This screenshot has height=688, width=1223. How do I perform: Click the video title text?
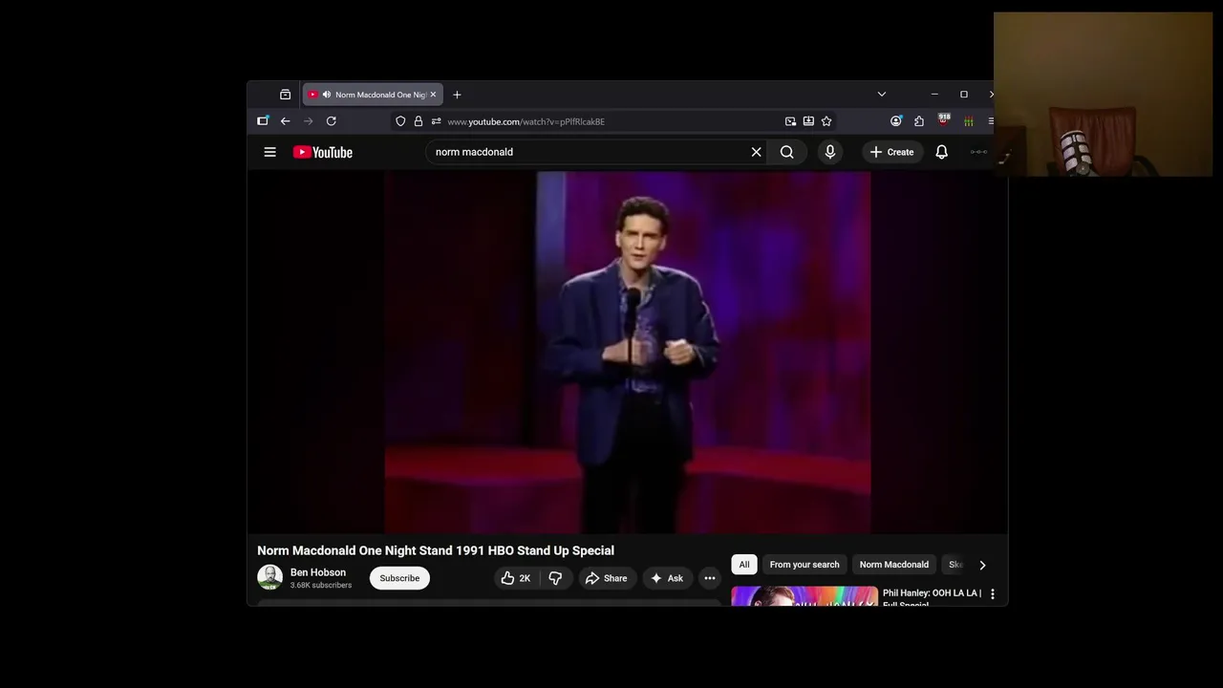[x=436, y=550]
